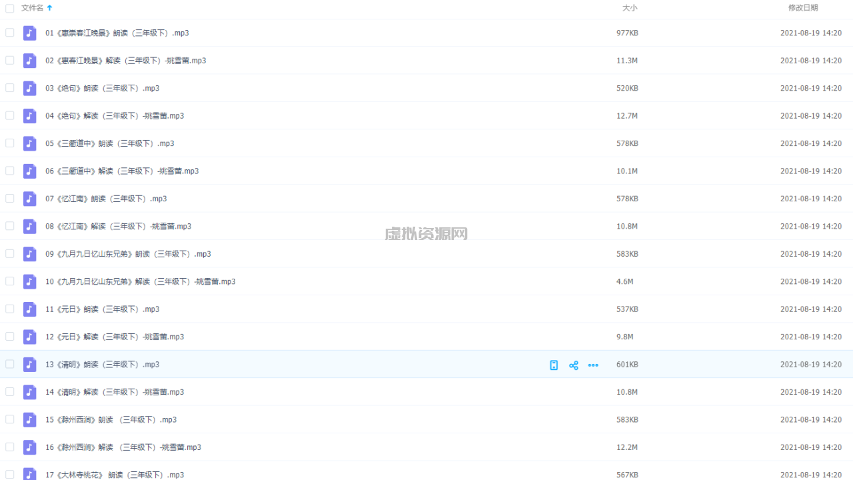Click the music icon for 02《惠春江晚景》解读
The image size is (853, 480).
[x=29, y=61]
